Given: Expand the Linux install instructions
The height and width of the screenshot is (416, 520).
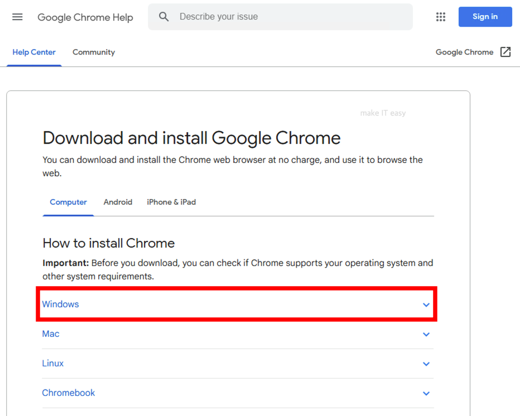Looking at the screenshot, I should click(x=238, y=363).
